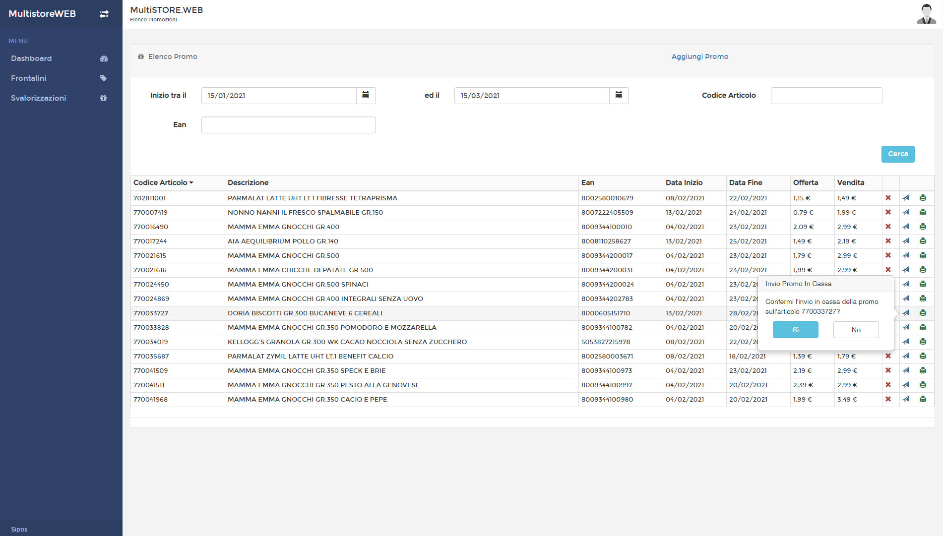
Task: Select AIA AEQUILIBRIUM POLLO GR.140 description
Action: 283,241
